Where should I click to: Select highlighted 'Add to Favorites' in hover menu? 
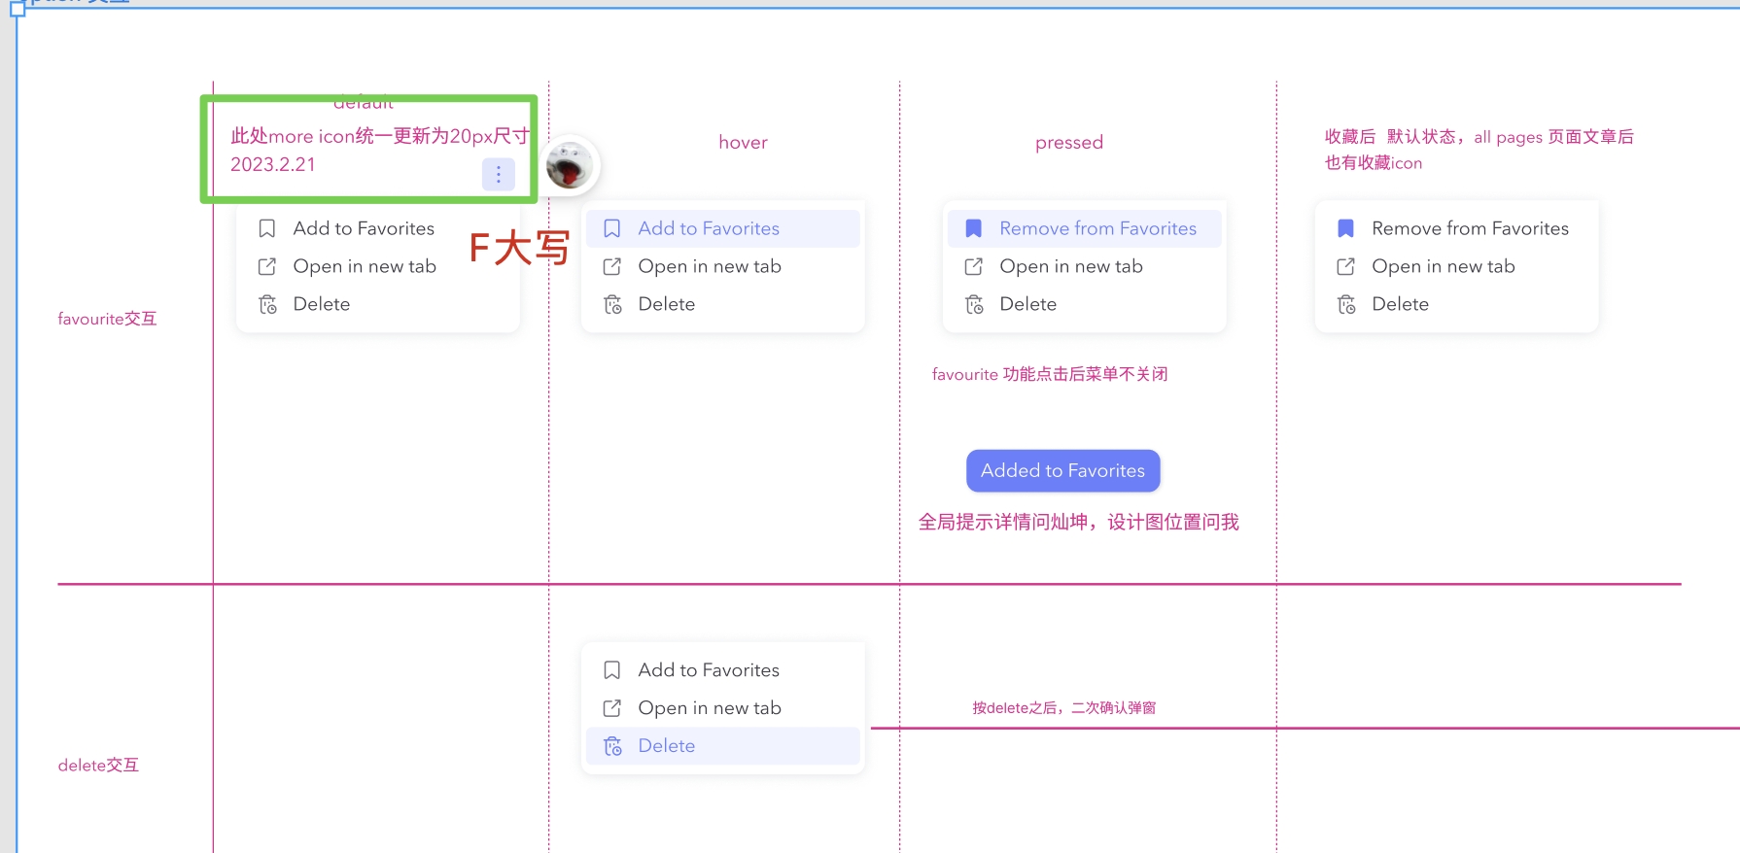click(709, 228)
